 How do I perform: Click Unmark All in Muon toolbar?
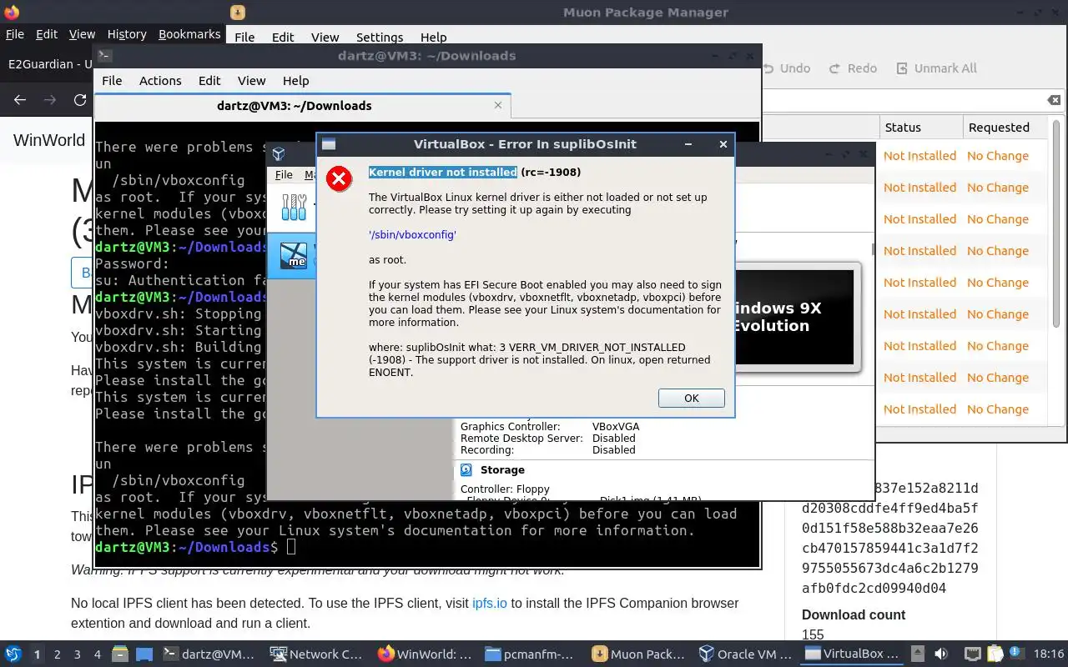pyautogui.click(x=936, y=68)
